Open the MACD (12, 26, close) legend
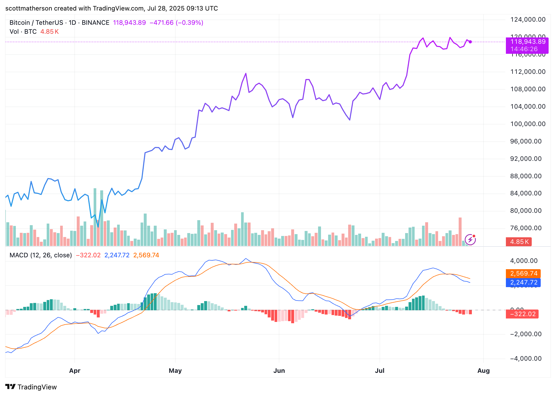The width and height of the screenshot is (556, 396). 41,255
